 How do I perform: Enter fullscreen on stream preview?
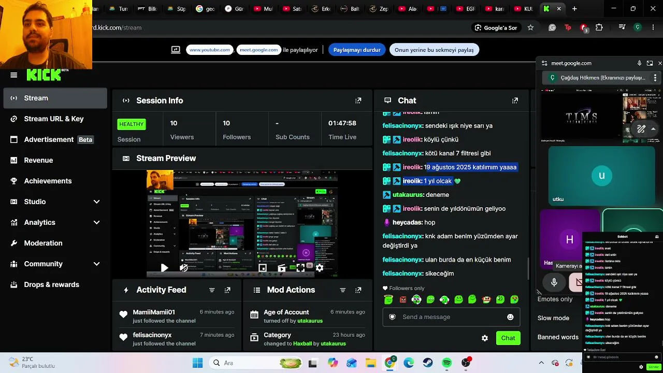tap(300, 268)
